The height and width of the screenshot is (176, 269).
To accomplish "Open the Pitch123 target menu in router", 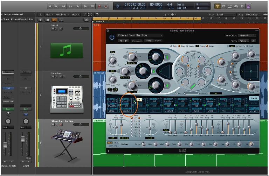I will coord(112,101).
